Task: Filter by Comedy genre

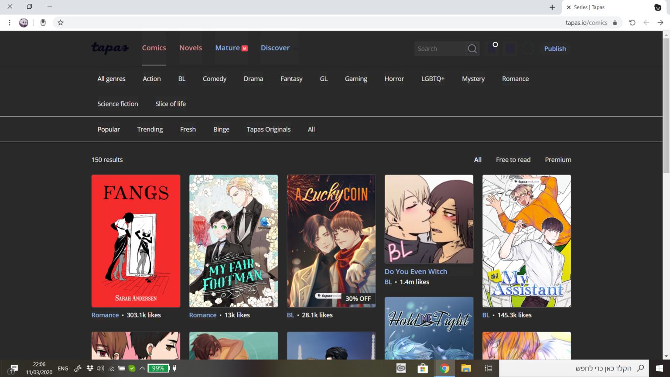Action: point(215,79)
